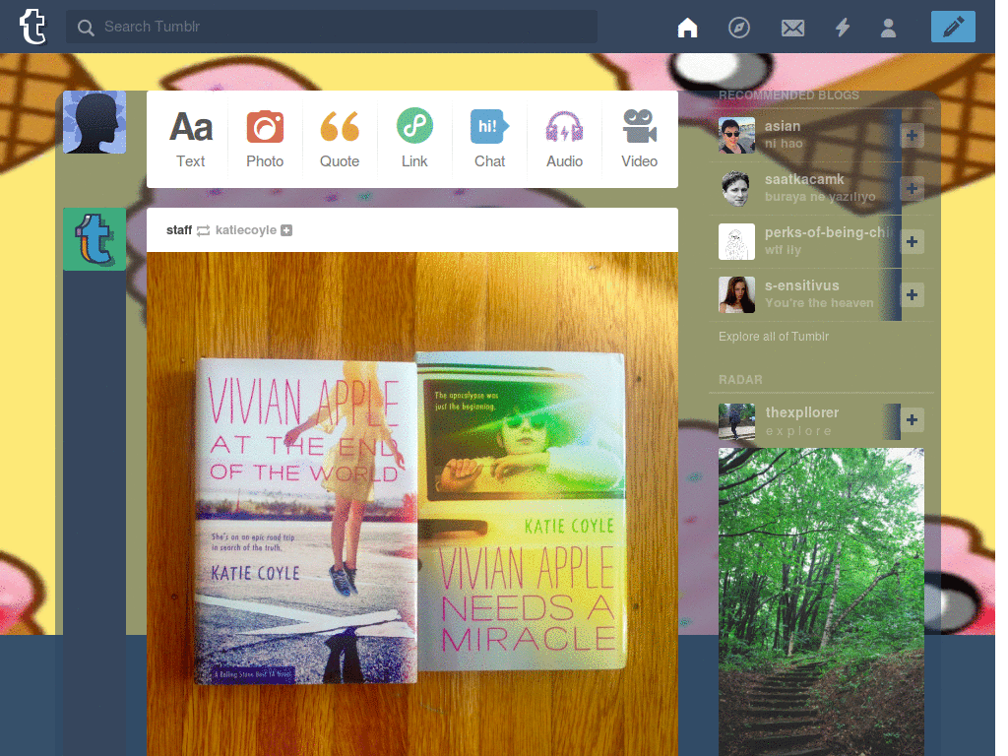1008x756 pixels.
Task: Follow the perks-of-being-chi blog
Action: click(x=912, y=242)
